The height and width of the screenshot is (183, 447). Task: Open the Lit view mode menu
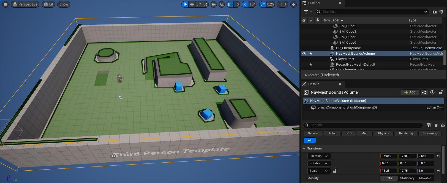(x=48, y=4)
